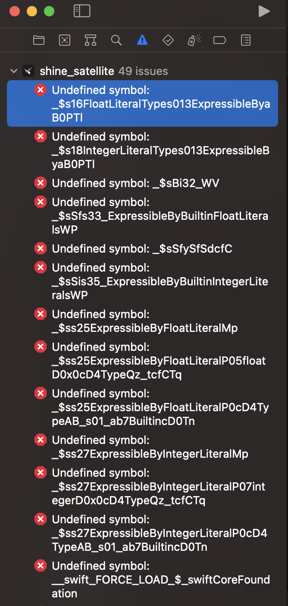
Task: Click the _$ss25ExpressibleByFloatLiteralMp error
Action: [x=144, y=321]
